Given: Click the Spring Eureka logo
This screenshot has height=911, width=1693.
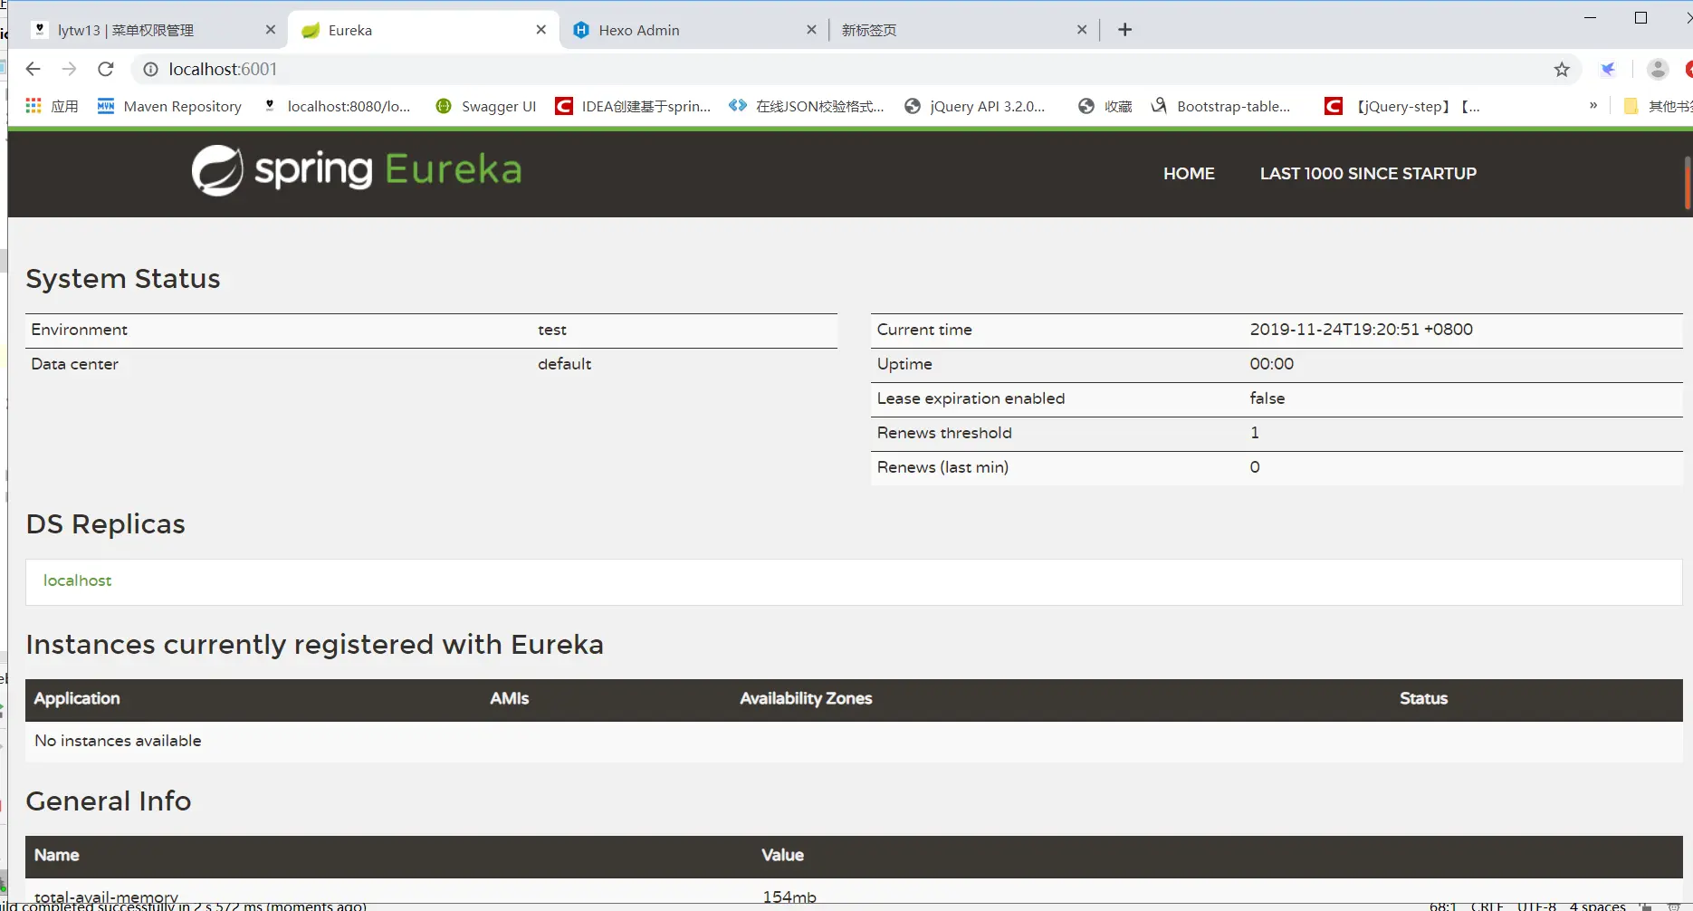Looking at the screenshot, I should (355, 170).
